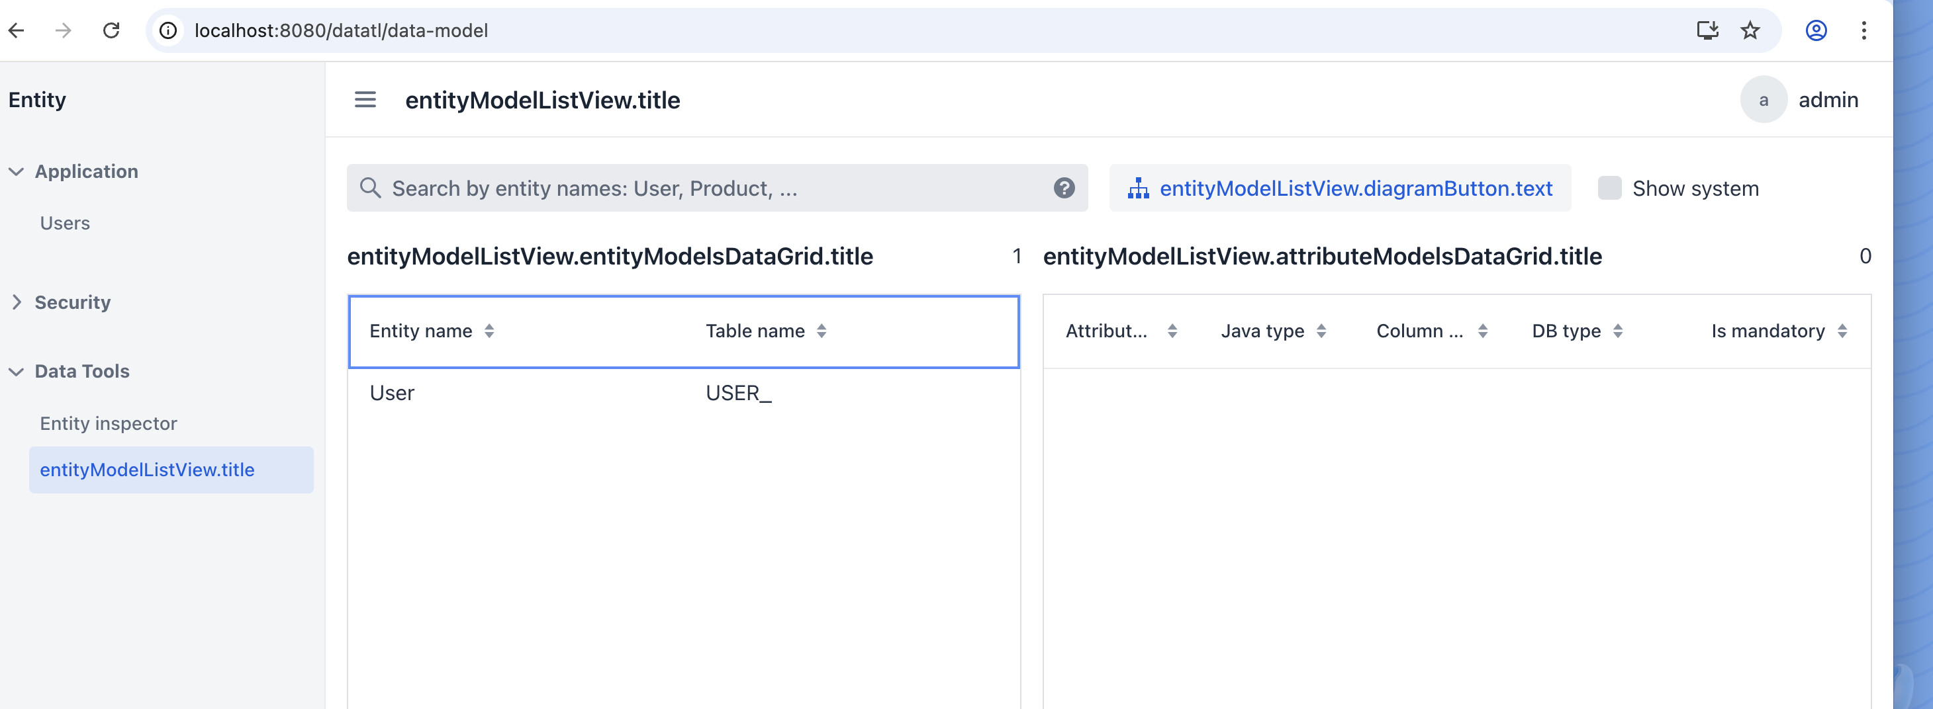Sort by Entity name column
The image size is (1933, 709).
point(489,331)
